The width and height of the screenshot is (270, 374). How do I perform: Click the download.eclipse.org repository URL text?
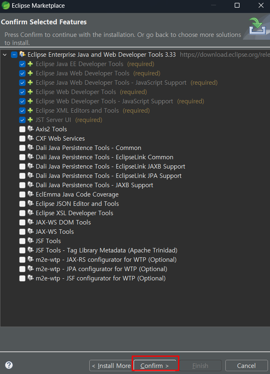[x=225, y=55]
